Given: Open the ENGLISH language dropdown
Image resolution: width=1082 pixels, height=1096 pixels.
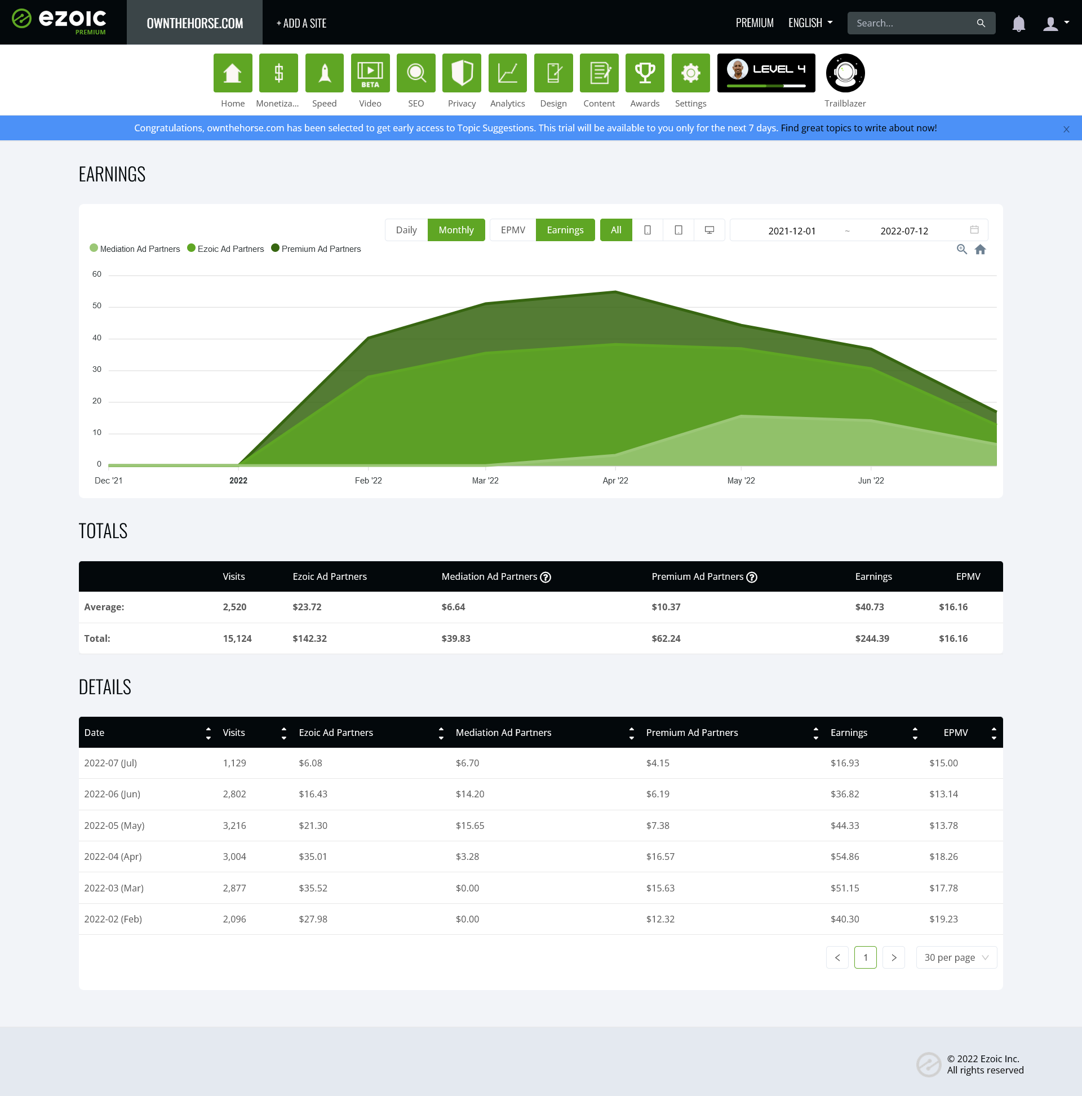Looking at the screenshot, I should [810, 23].
